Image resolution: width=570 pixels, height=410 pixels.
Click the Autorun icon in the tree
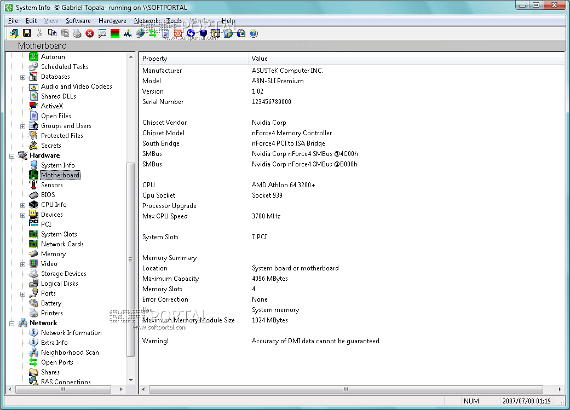pos(33,57)
